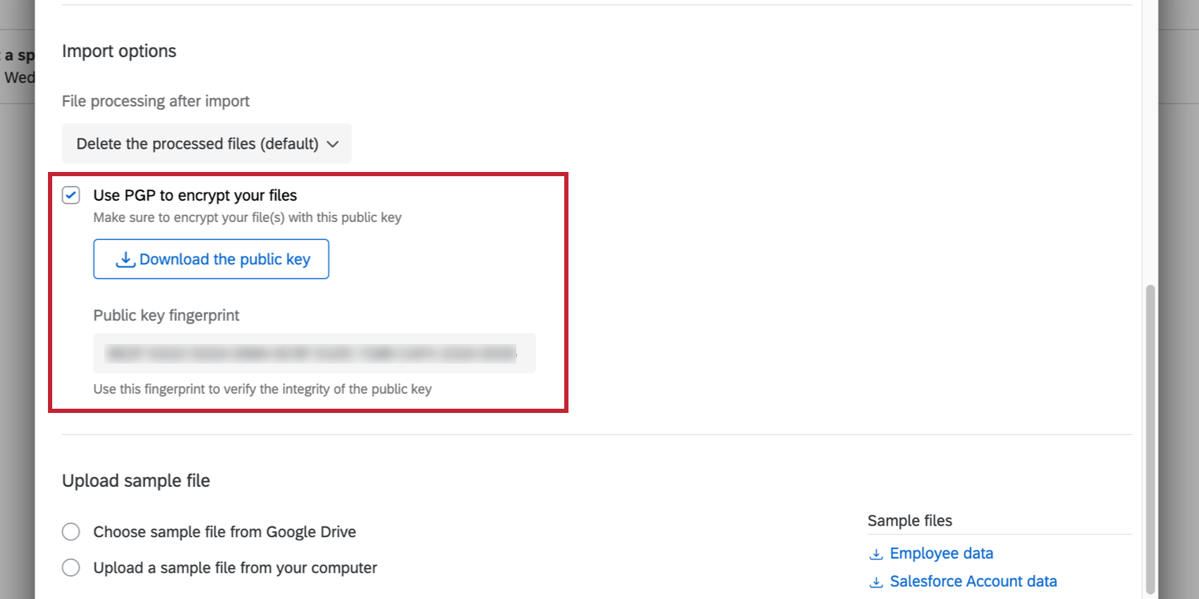Click the 'Import options' heading
Image resolution: width=1199 pixels, height=599 pixels.
[119, 51]
